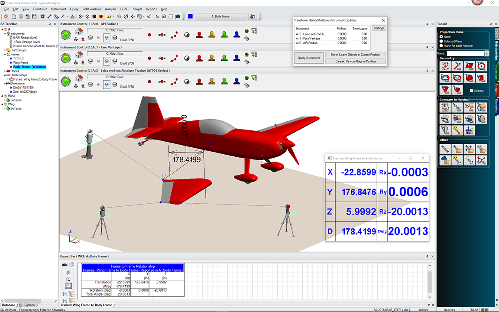Choose Plane for Each Feature radio button

click(x=441, y=45)
